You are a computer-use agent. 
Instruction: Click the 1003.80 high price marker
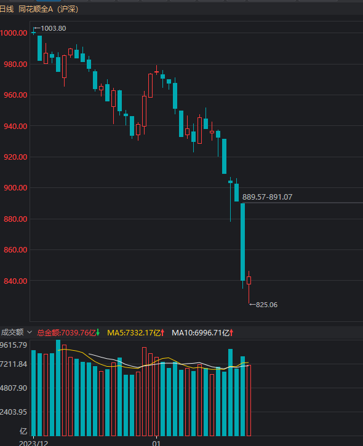pos(54,28)
